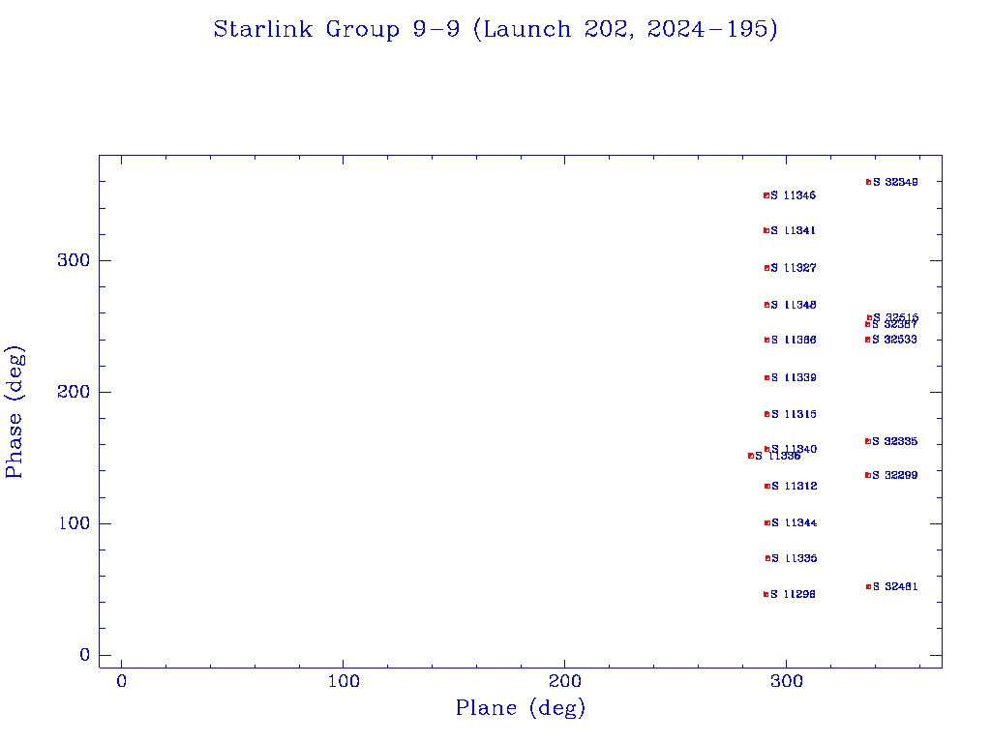Click the S 11344 label

(x=795, y=523)
